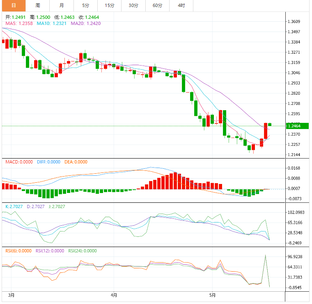Open the 5分 timeframe tab
Screen dimensions: 312x304
click(x=85, y=5)
